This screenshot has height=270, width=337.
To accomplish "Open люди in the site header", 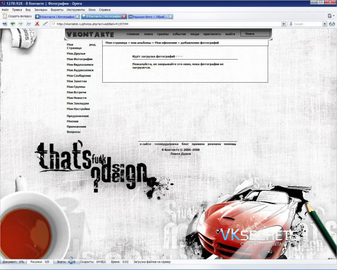I will click(x=194, y=34).
